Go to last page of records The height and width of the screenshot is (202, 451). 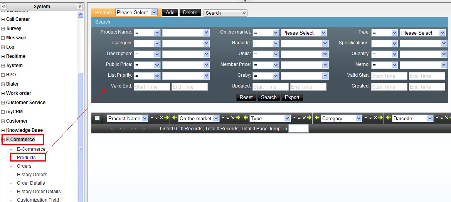(144, 129)
